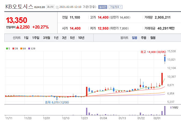The height and width of the screenshot is (122, 181).
Task: Click the red up triangle next to 2,250
Action: [x=18, y=27]
